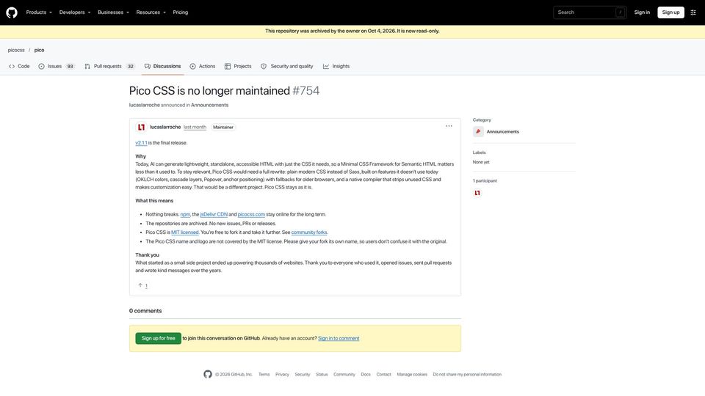Open the Actions tab
Image resolution: width=705 pixels, height=396 pixels.
point(203,66)
